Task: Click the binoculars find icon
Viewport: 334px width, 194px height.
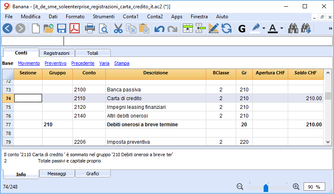Action: (294, 28)
